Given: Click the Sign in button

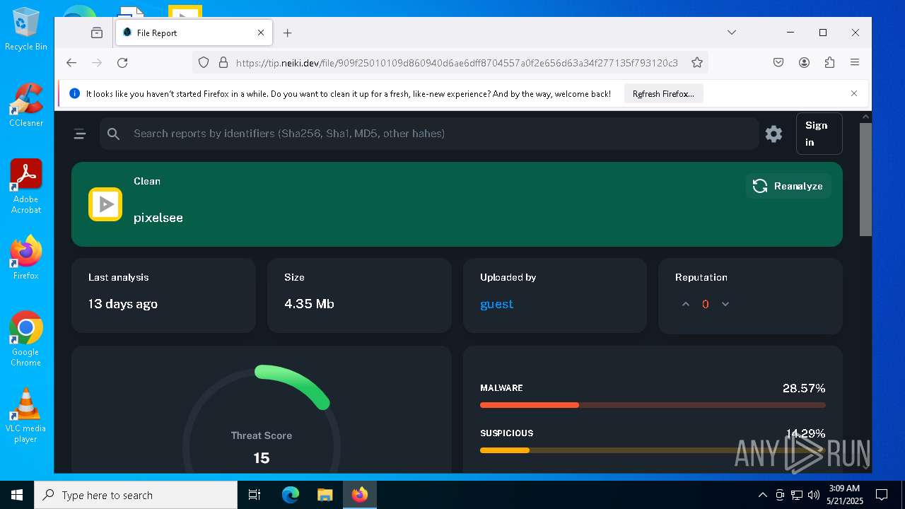Looking at the screenshot, I should 819,134.
